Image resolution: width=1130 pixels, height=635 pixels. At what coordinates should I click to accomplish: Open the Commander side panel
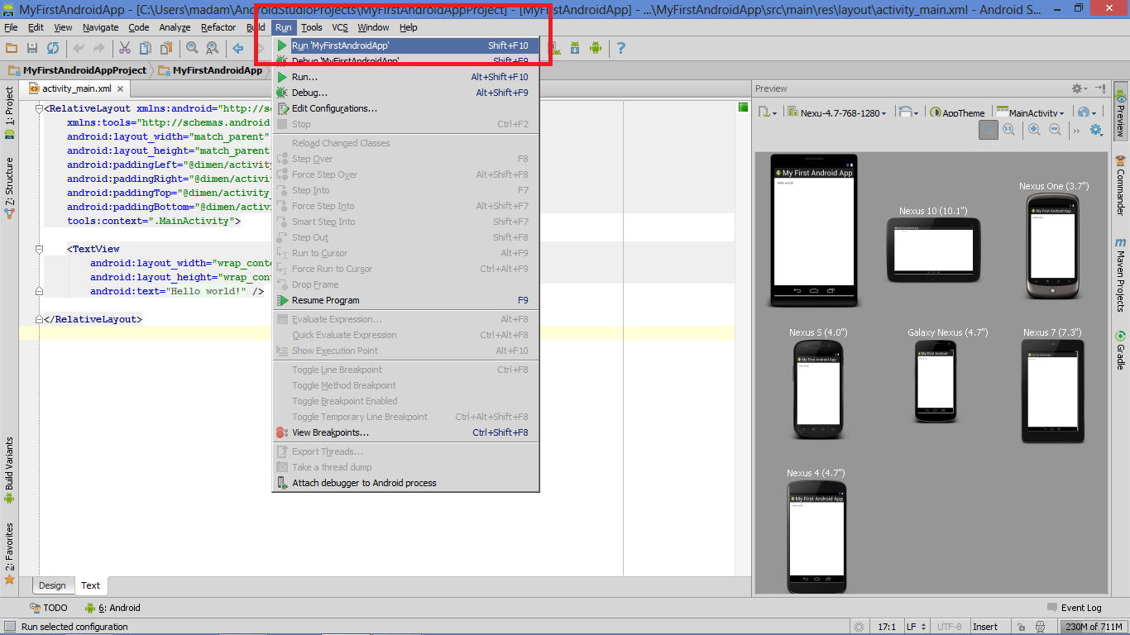click(x=1121, y=185)
